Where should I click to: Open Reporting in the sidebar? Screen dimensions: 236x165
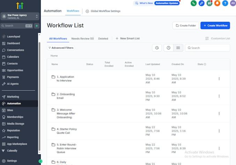[x=13, y=137]
